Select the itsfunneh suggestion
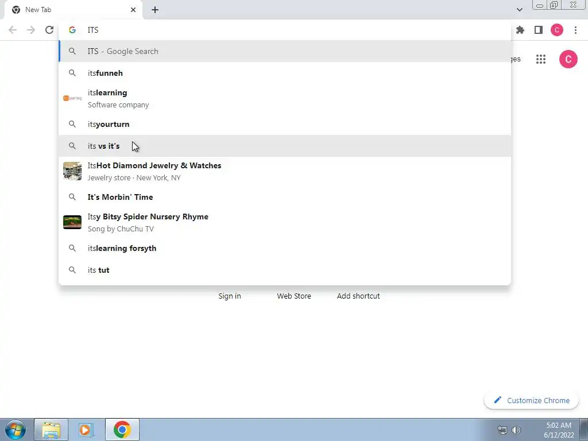 click(285, 73)
